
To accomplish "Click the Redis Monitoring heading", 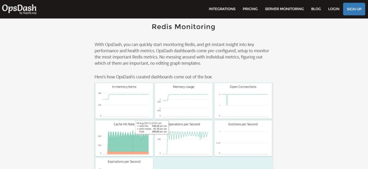I will 184,27.
